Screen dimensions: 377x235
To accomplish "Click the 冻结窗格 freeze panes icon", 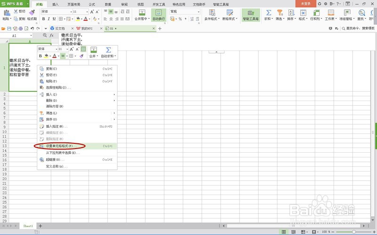I will 347,13.
